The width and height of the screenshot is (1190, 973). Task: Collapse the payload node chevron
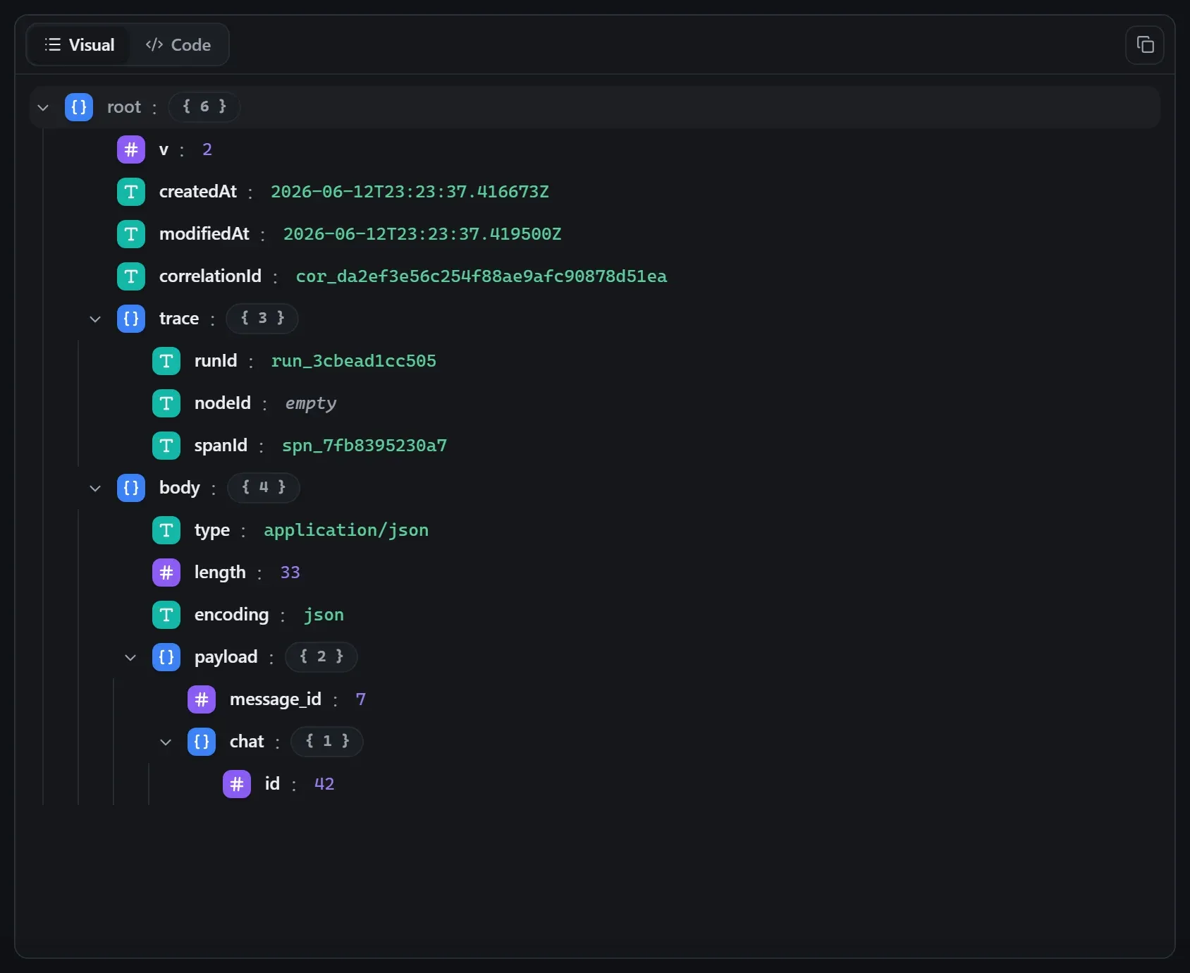tap(130, 657)
